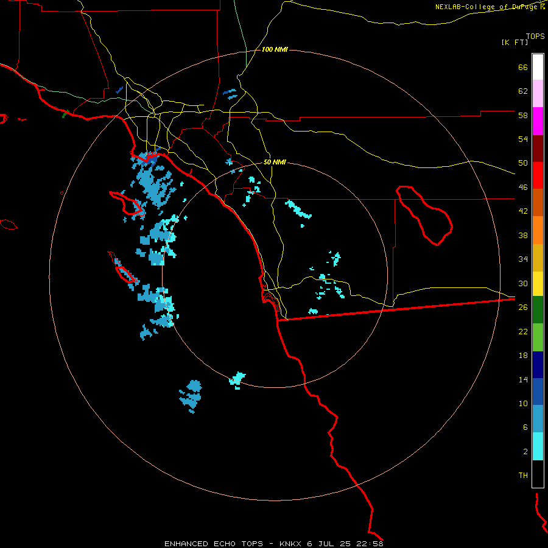
Task: Click the legend value "26"
Action: pyautogui.click(x=523, y=307)
